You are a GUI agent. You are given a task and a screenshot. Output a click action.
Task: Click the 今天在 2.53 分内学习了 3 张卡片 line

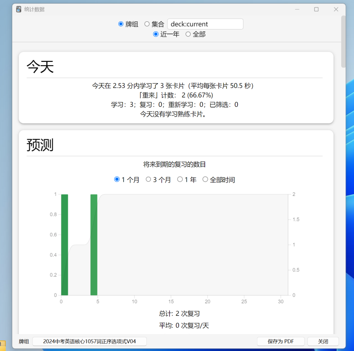click(x=173, y=86)
